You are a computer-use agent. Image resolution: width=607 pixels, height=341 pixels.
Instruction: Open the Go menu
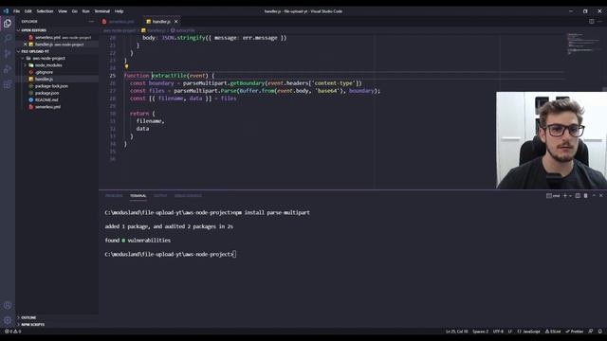(x=74, y=11)
